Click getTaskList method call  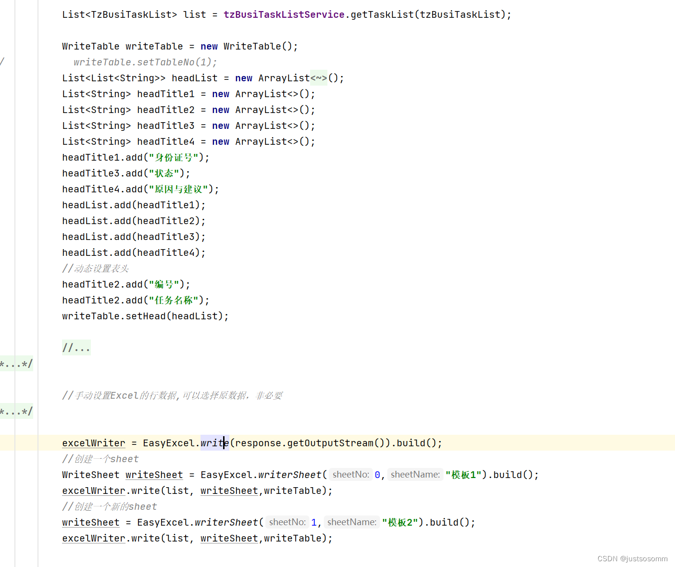pos(382,14)
